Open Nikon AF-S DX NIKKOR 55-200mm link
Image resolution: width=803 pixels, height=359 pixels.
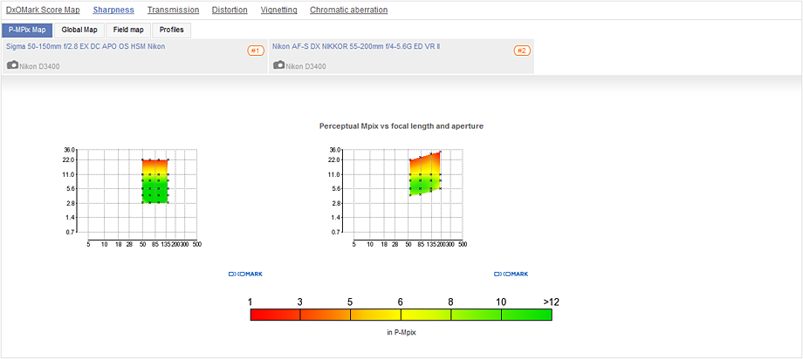tap(356, 46)
